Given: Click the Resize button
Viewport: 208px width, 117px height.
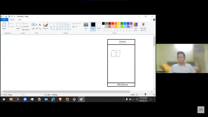Looking at the screenshot, I should pos(25,26).
